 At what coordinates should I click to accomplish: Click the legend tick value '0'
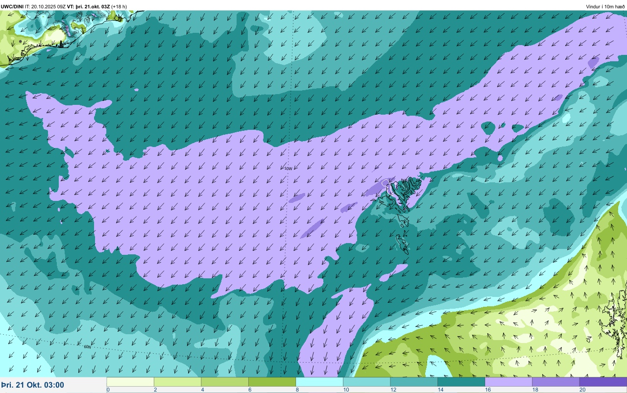108,390
